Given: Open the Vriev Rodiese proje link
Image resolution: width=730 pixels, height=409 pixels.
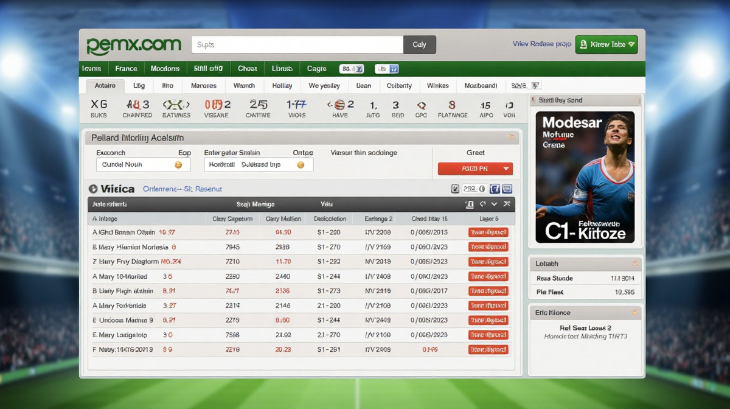Looking at the screenshot, I should point(541,44).
